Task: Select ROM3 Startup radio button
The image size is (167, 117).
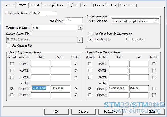Action: pyautogui.click(x=76, y=78)
